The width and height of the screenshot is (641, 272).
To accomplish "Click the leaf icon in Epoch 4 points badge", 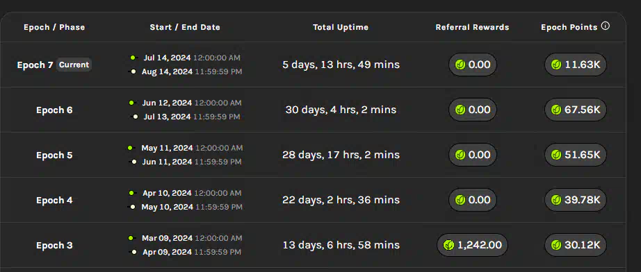I will tap(556, 200).
